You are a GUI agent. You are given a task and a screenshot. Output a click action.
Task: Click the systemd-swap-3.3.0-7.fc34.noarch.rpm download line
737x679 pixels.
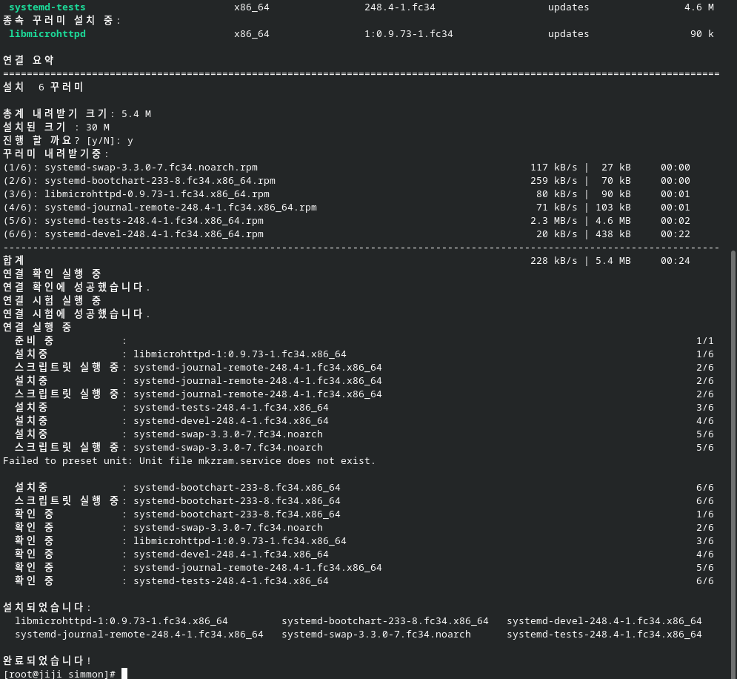tap(347, 168)
